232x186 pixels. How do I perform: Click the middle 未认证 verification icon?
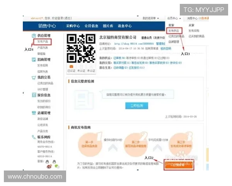pos(81,67)
